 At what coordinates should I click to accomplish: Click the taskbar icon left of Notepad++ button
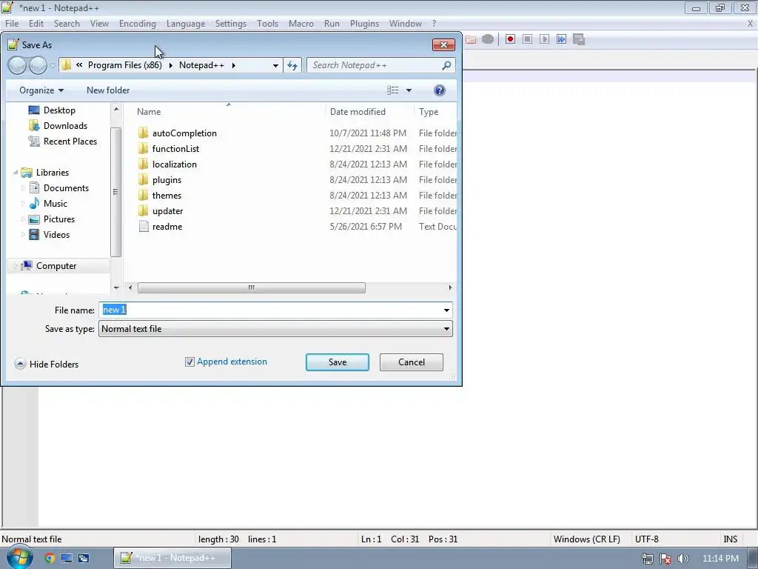83,558
